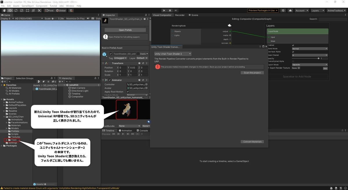Open the AnimeToolbox layout dropdown
This screenshot has width=348, height=190.
(336, 10)
